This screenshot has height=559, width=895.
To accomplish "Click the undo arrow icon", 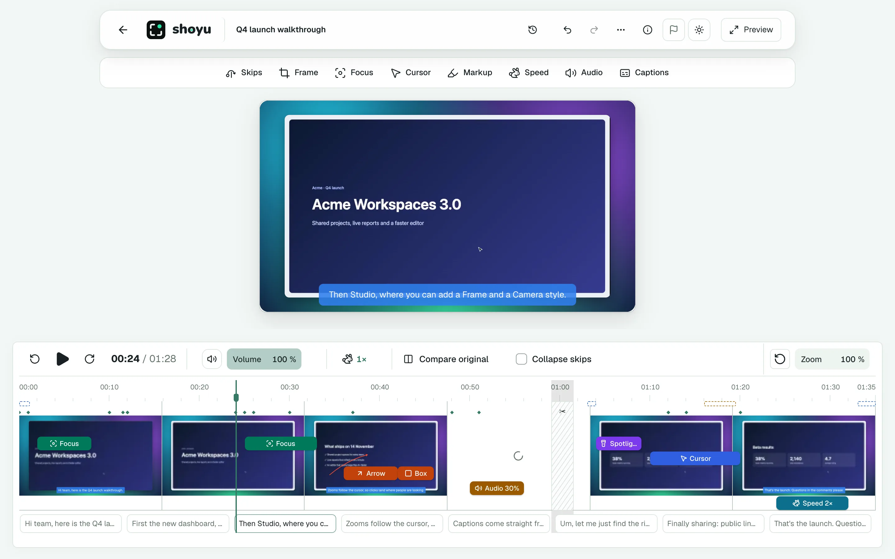I will [567, 30].
